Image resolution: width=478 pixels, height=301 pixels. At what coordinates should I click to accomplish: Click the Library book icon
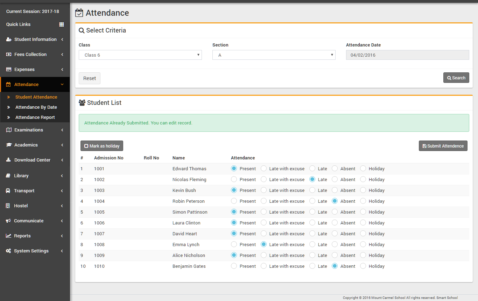pyautogui.click(x=8, y=176)
